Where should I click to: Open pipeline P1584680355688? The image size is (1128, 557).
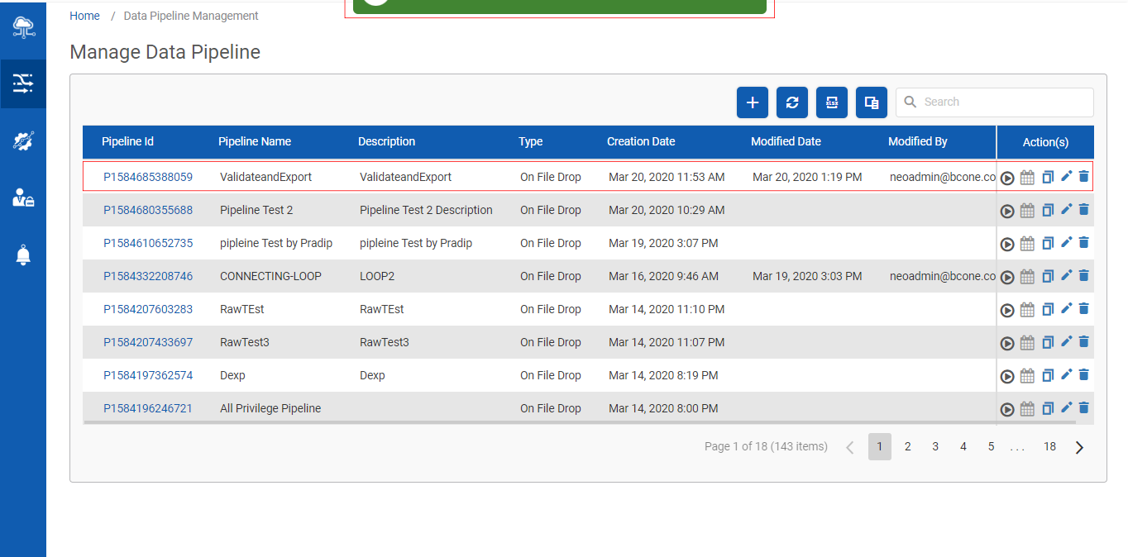[148, 210]
